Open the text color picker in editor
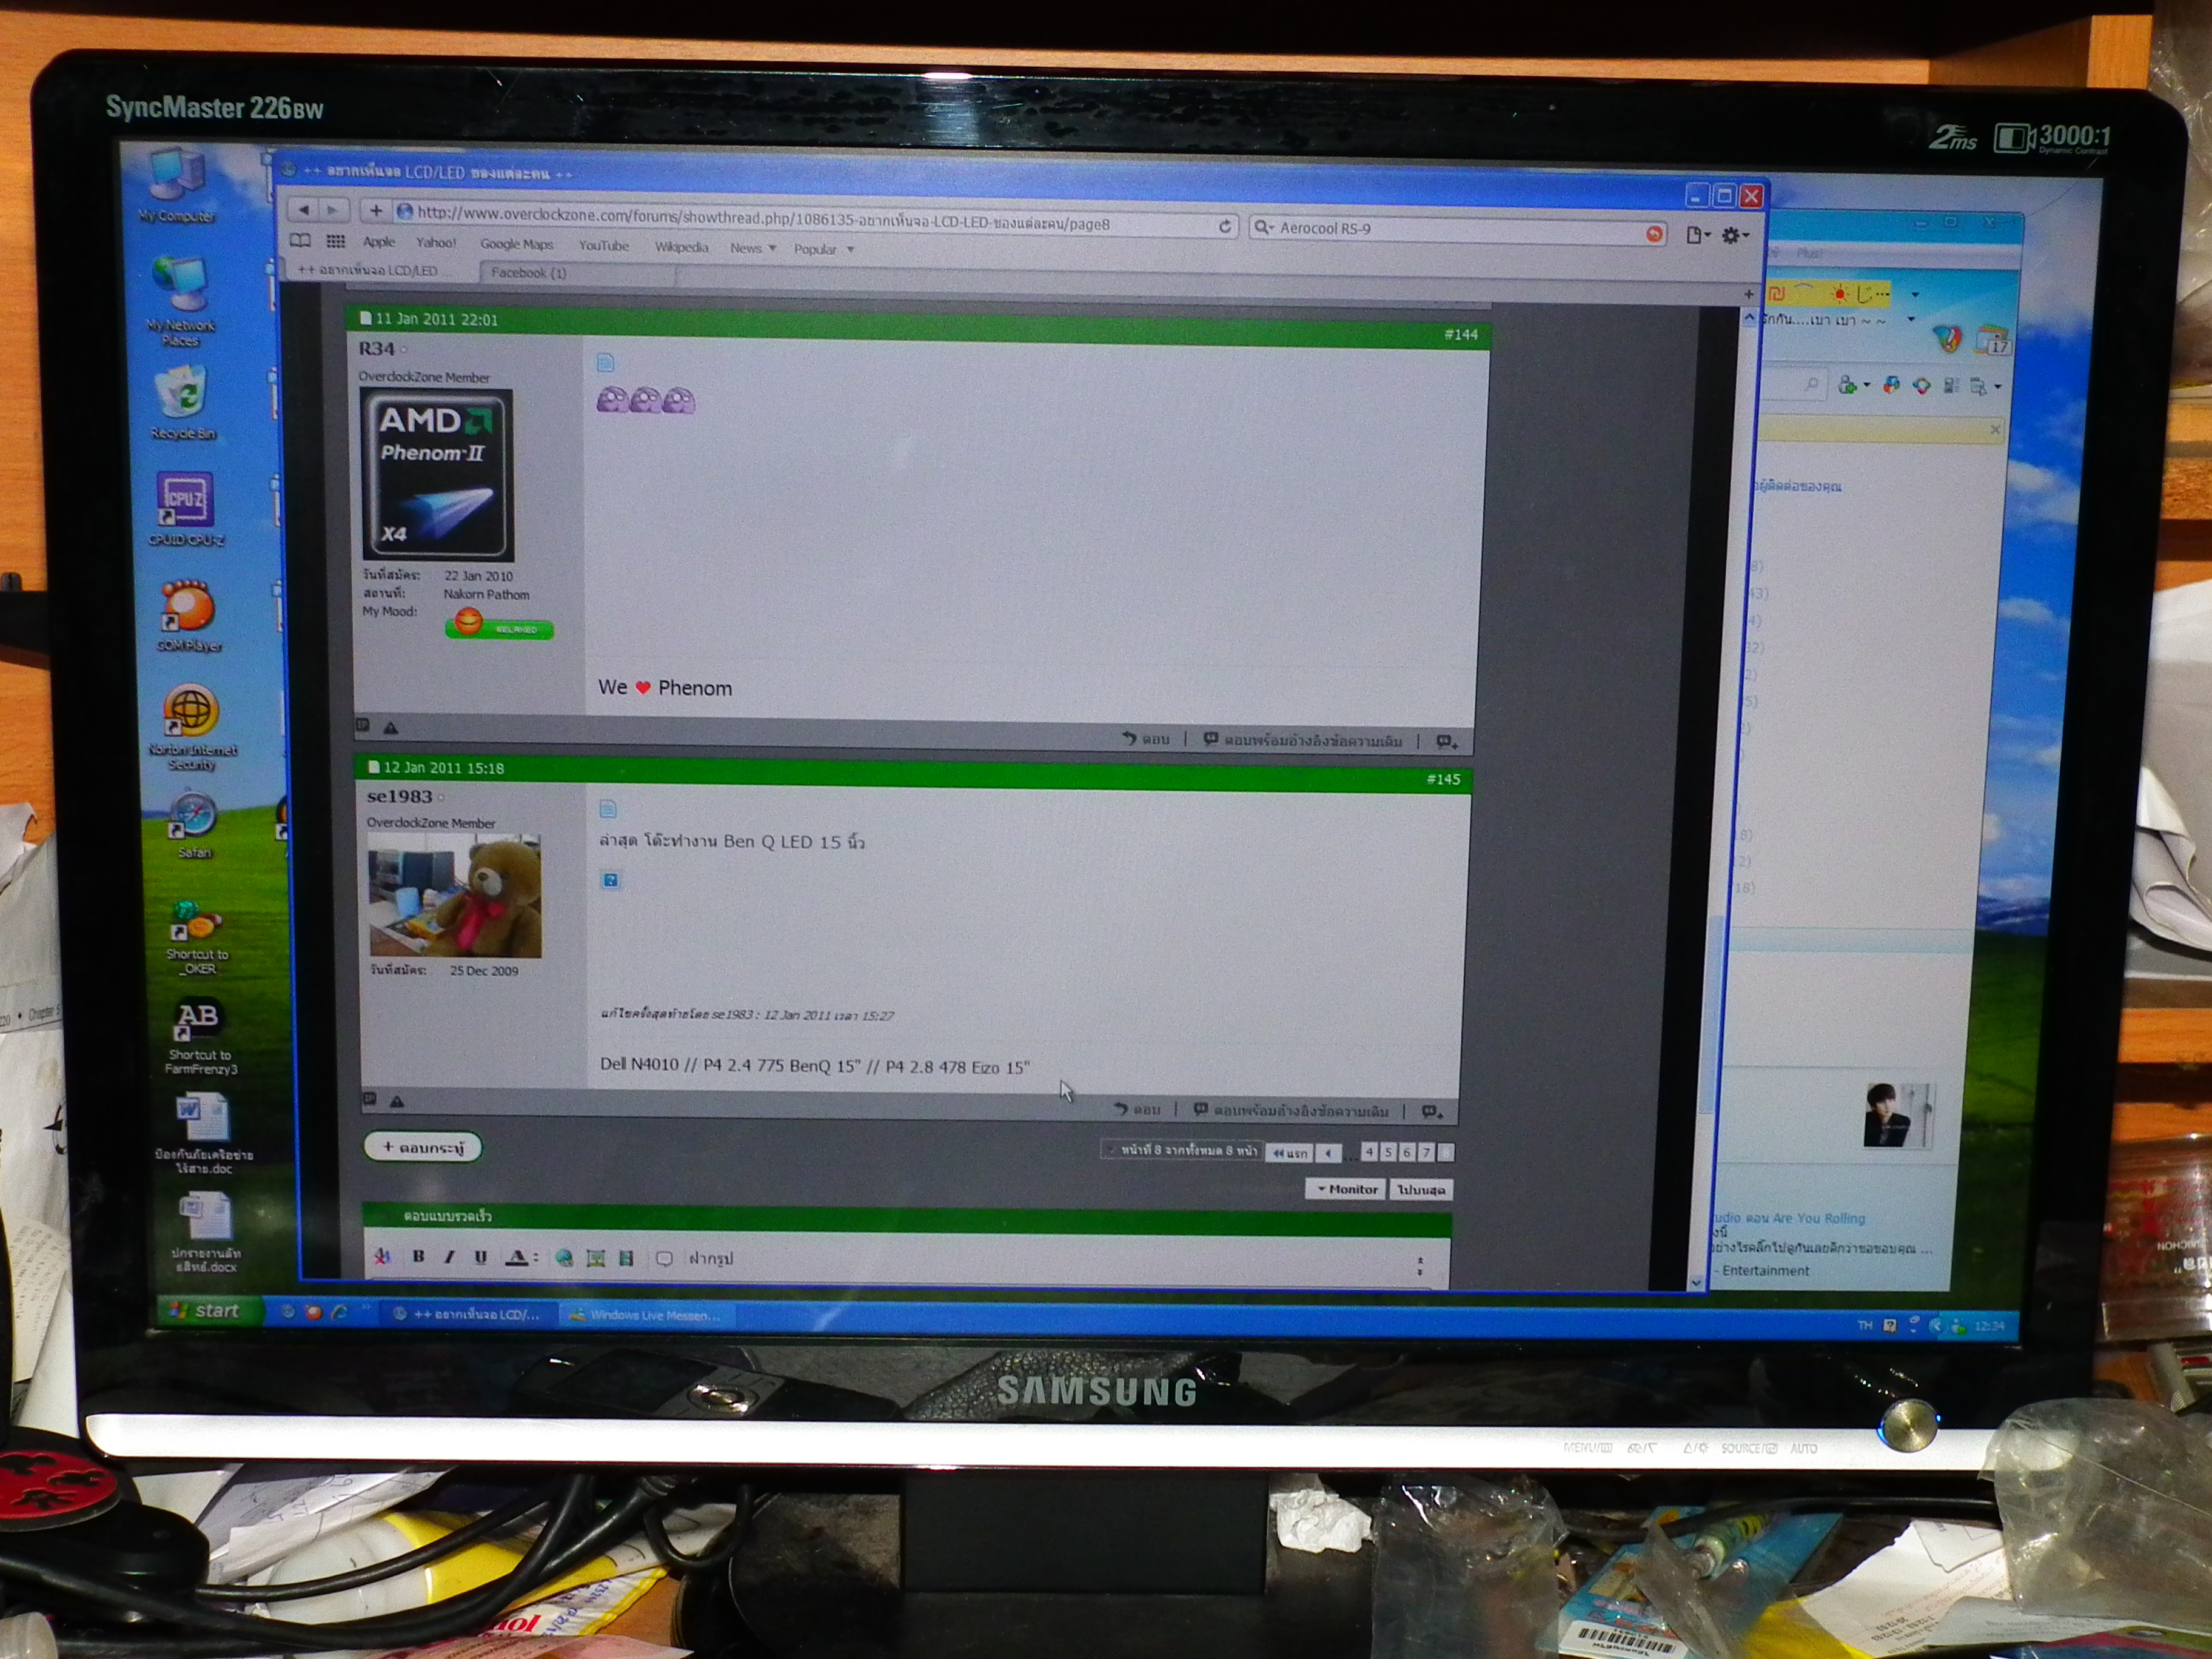 coord(517,1258)
